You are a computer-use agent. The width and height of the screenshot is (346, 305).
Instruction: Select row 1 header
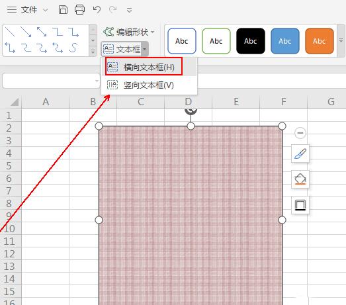11,115
